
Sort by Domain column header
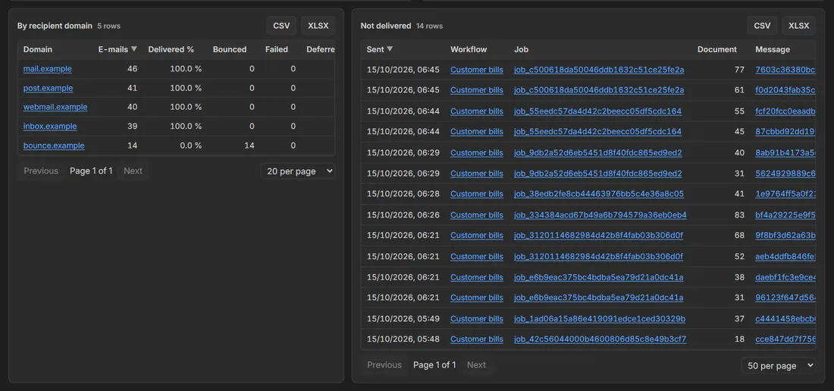click(x=38, y=49)
